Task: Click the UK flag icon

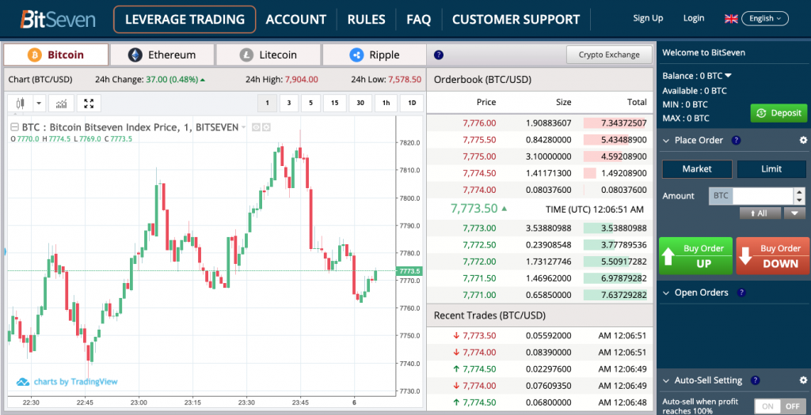Action: [x=731, y=19]
